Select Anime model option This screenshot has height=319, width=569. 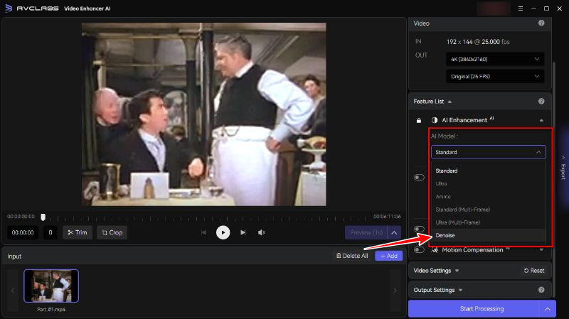(488, 197)
